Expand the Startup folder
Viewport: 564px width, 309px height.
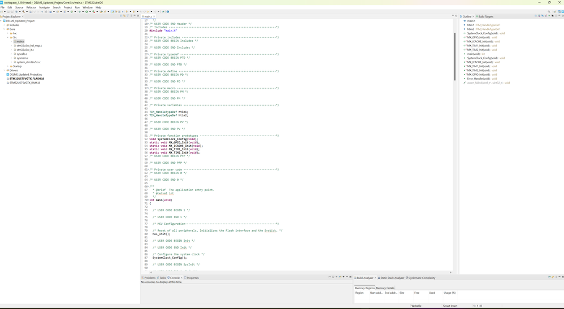coord(8,66)
